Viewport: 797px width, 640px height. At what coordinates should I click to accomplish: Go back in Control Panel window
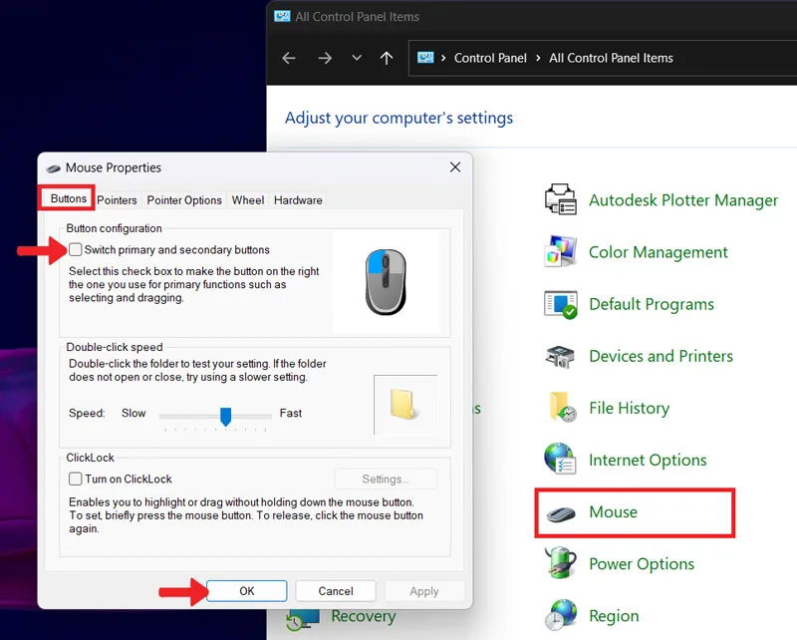[x=289, y=58]
